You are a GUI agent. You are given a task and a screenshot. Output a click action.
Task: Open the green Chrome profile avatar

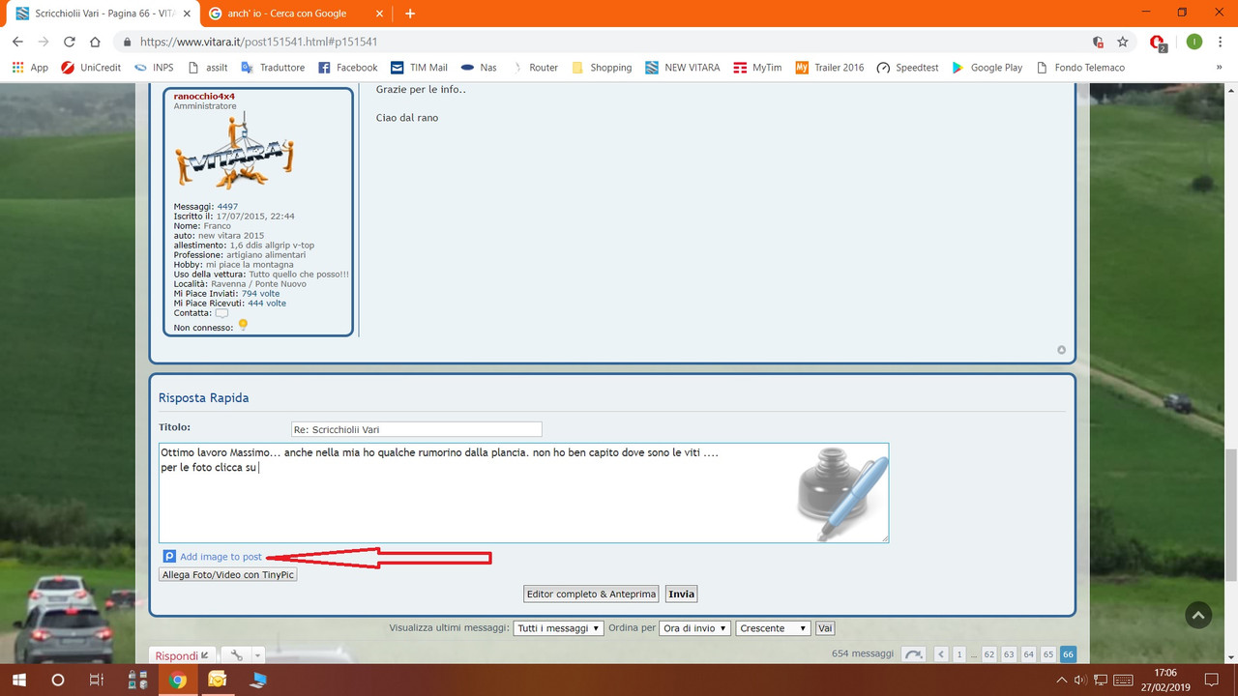pos(1194,42)
